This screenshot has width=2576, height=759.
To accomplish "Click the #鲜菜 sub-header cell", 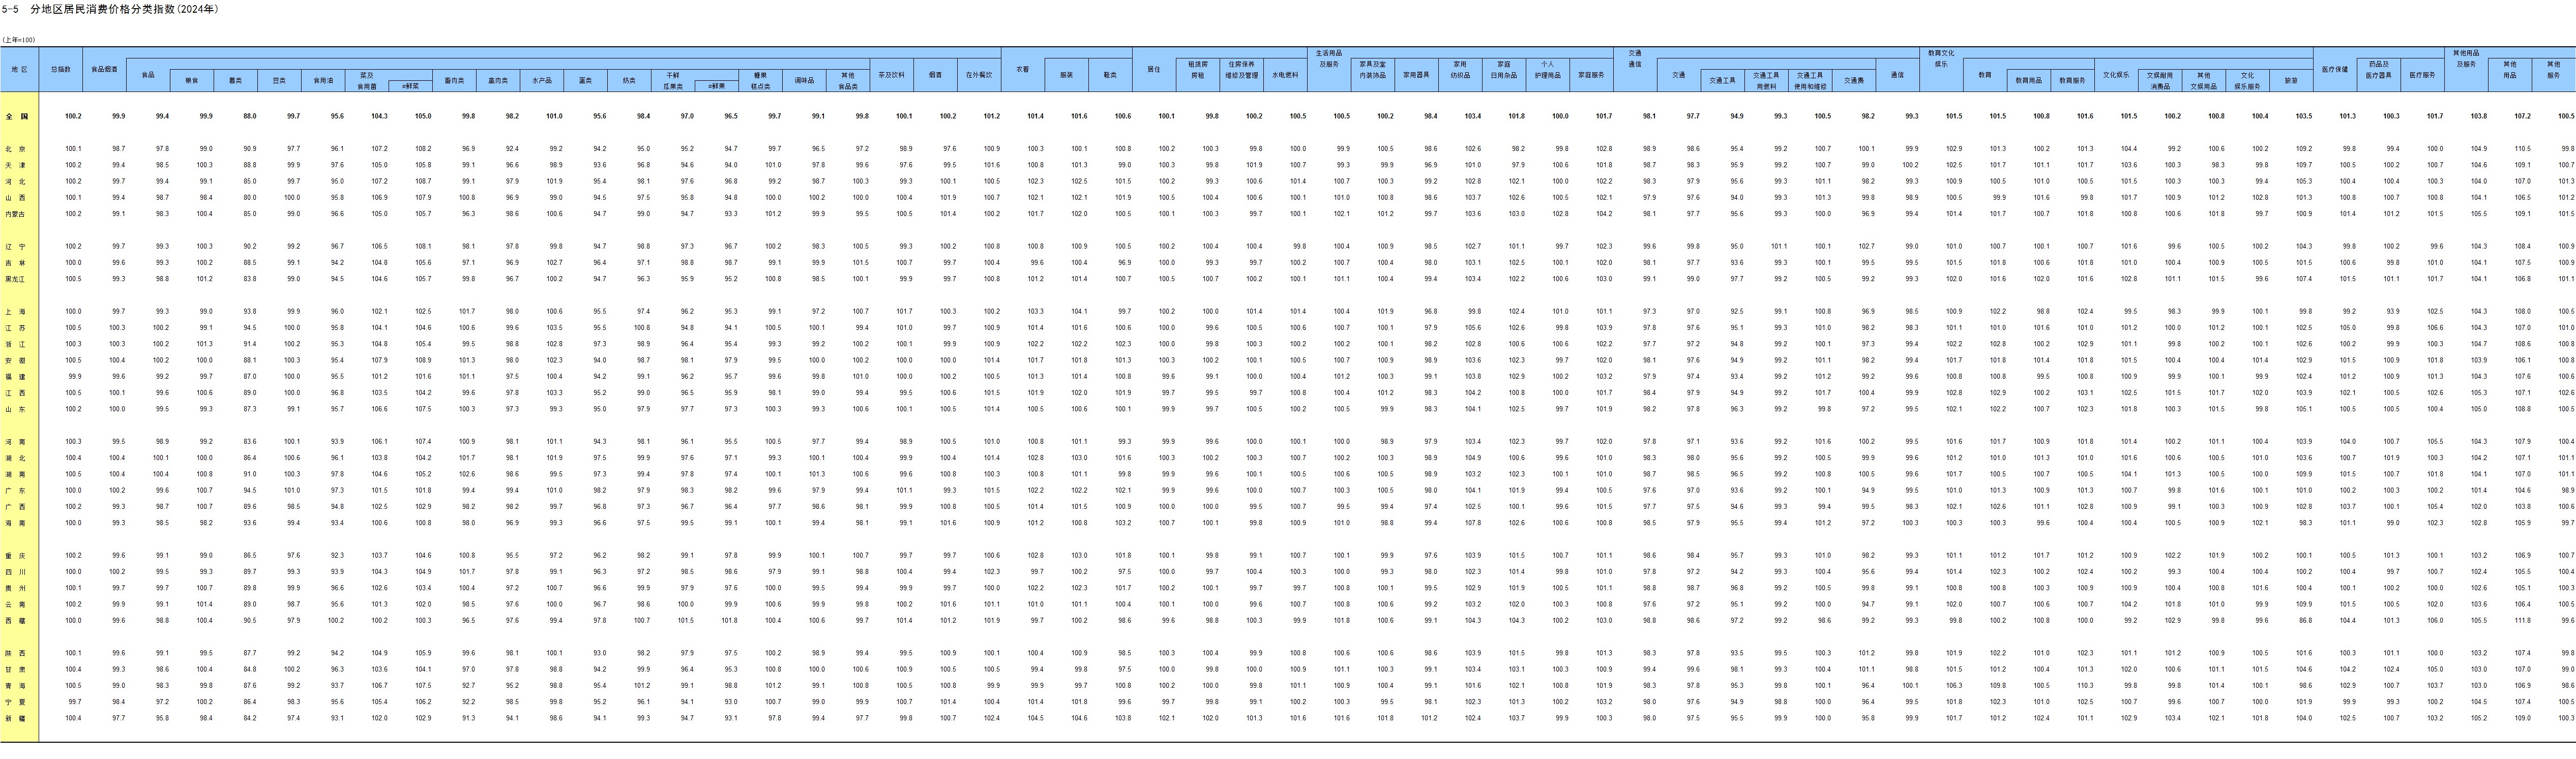I will pos(410,86).
